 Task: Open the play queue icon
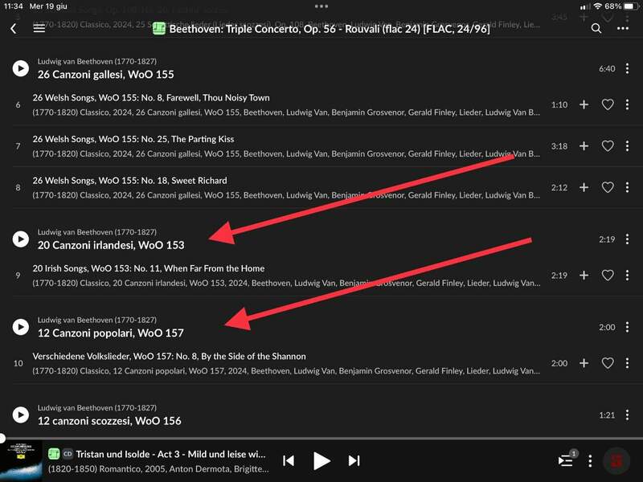567,460
